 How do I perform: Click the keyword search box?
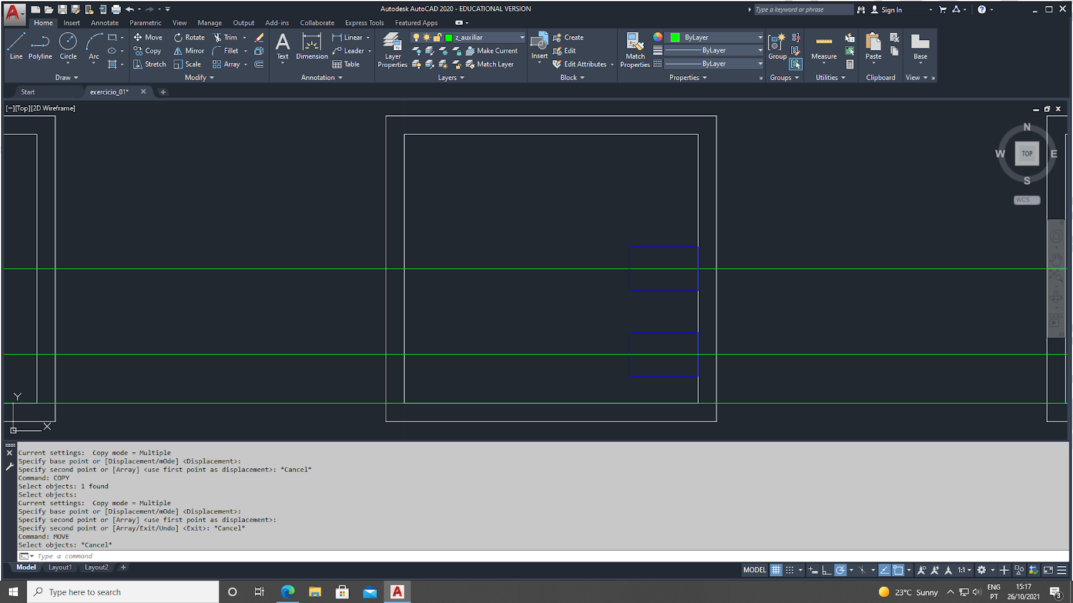coord(803,10)
